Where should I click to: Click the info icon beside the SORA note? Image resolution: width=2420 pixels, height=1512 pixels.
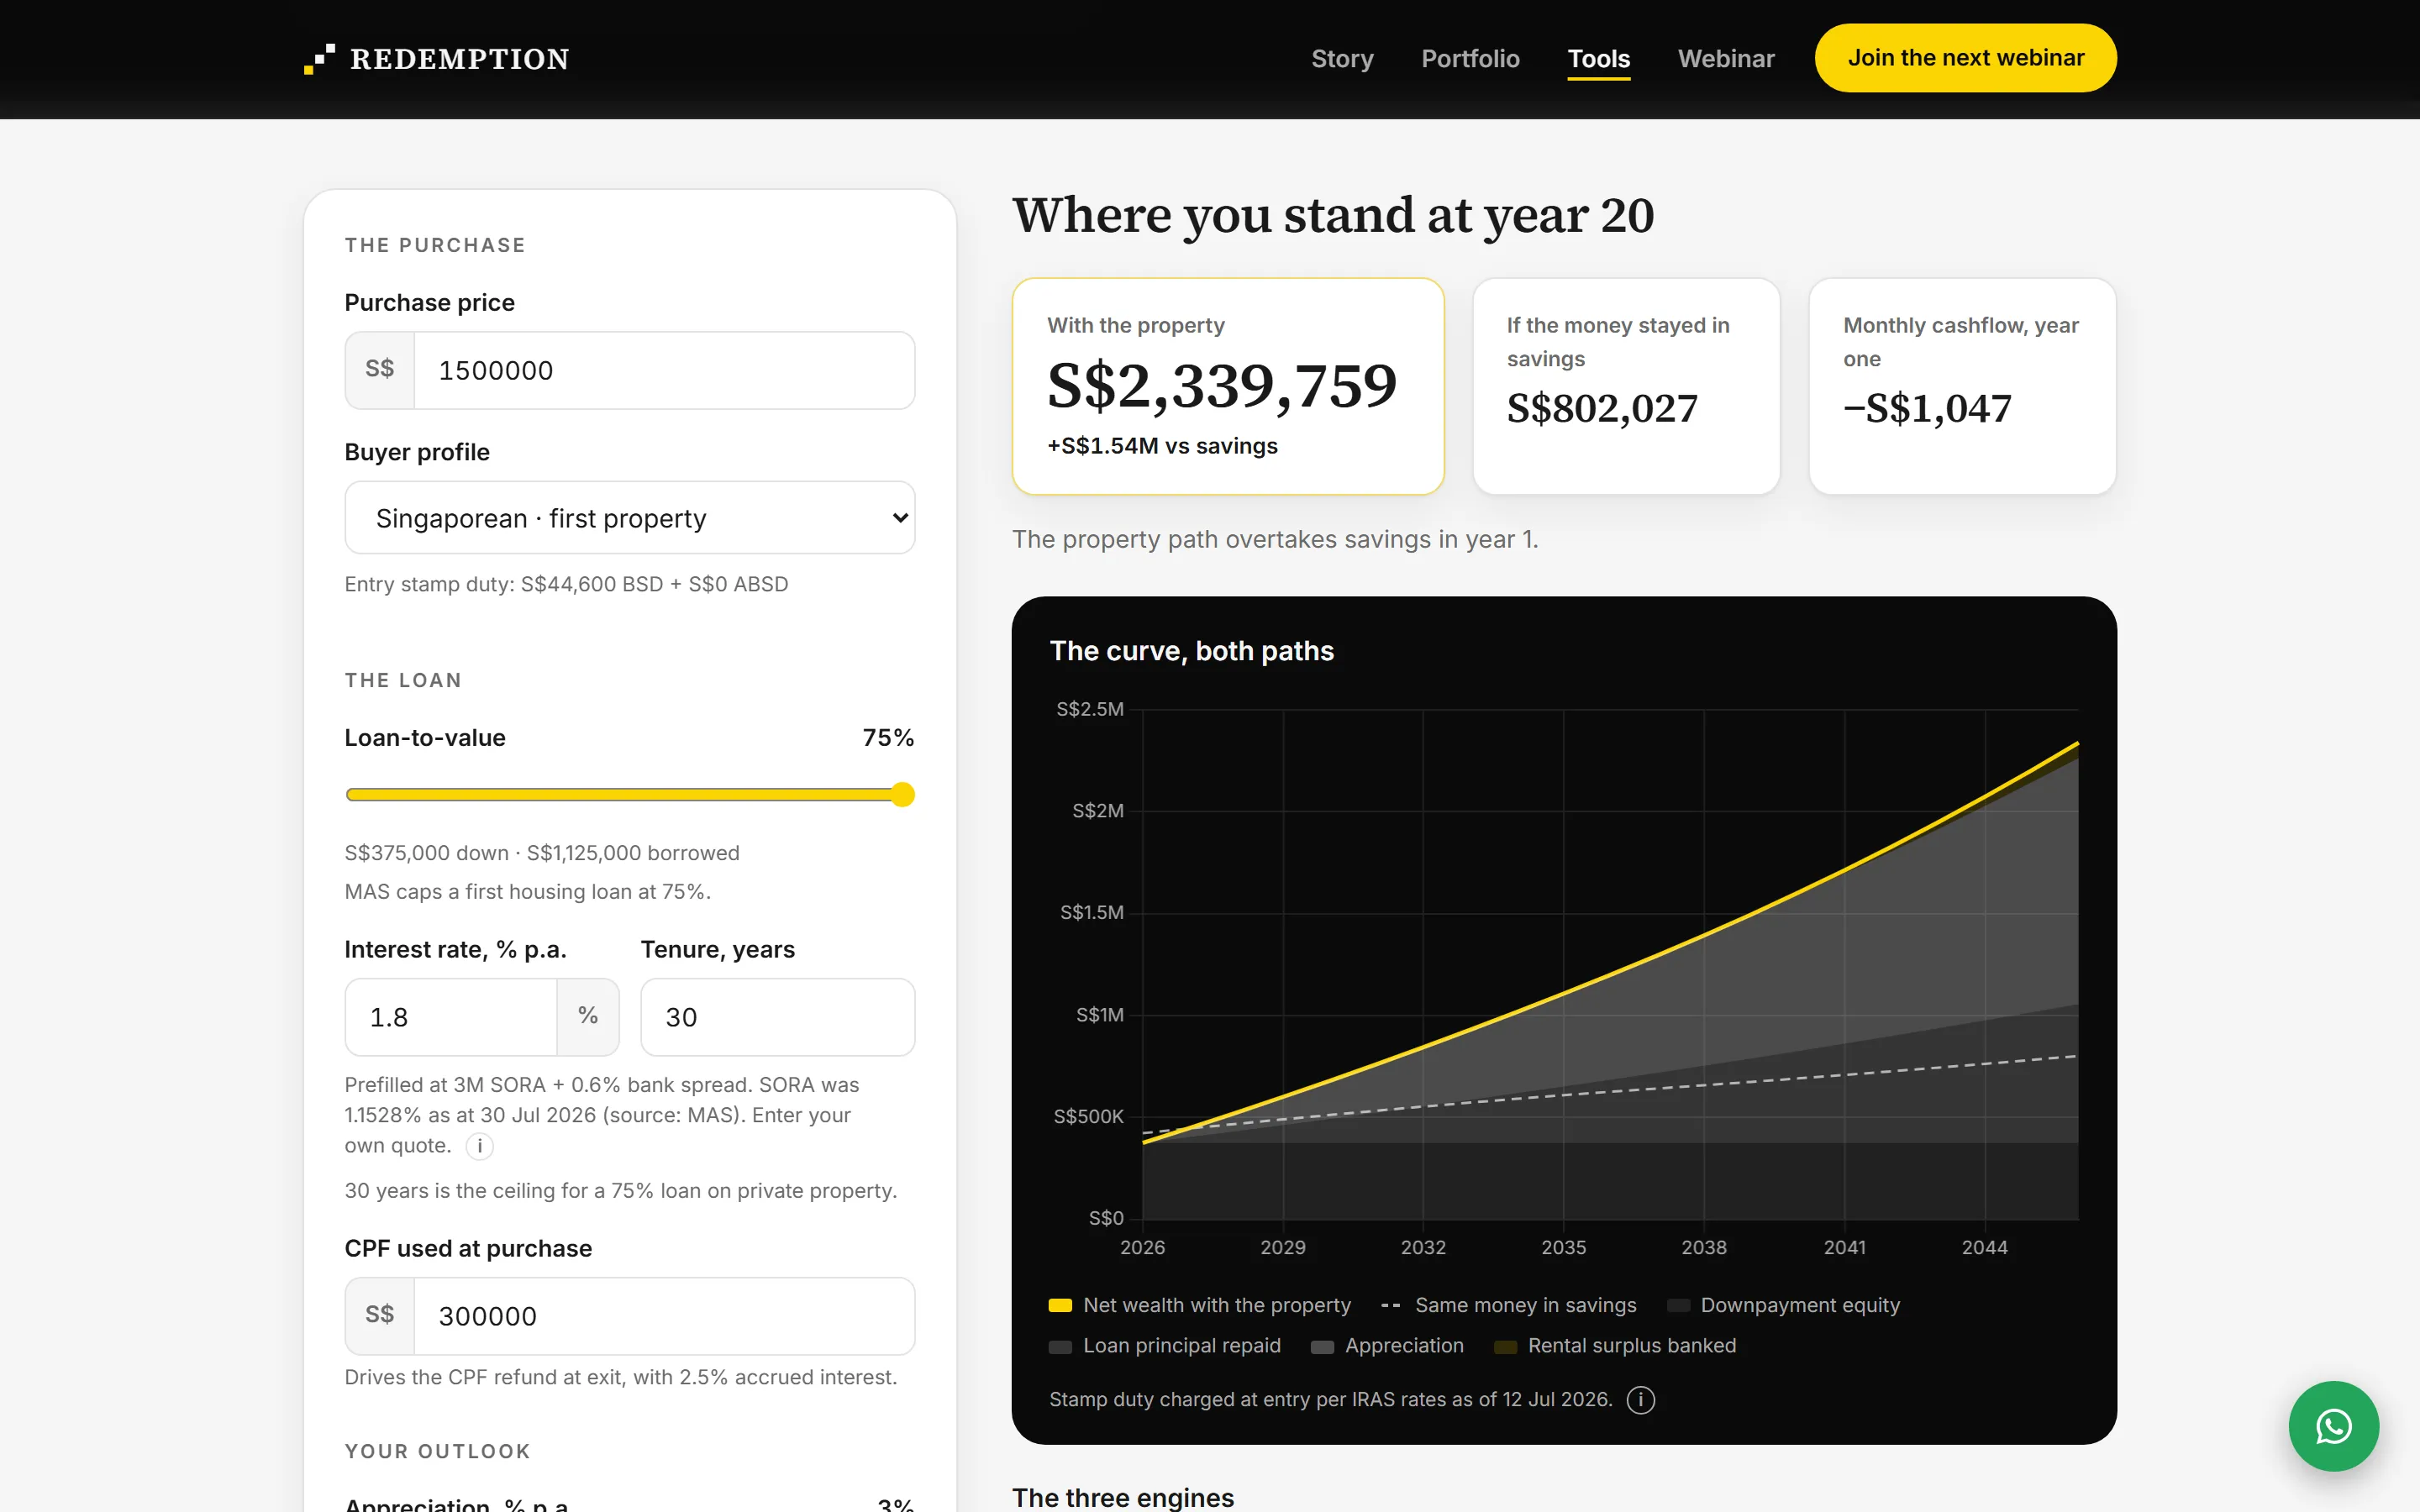(480, 1146)
